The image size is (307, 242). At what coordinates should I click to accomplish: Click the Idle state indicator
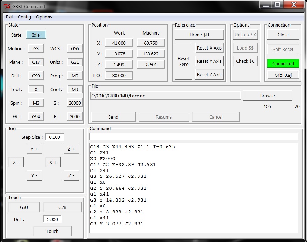tap(36, 35)
